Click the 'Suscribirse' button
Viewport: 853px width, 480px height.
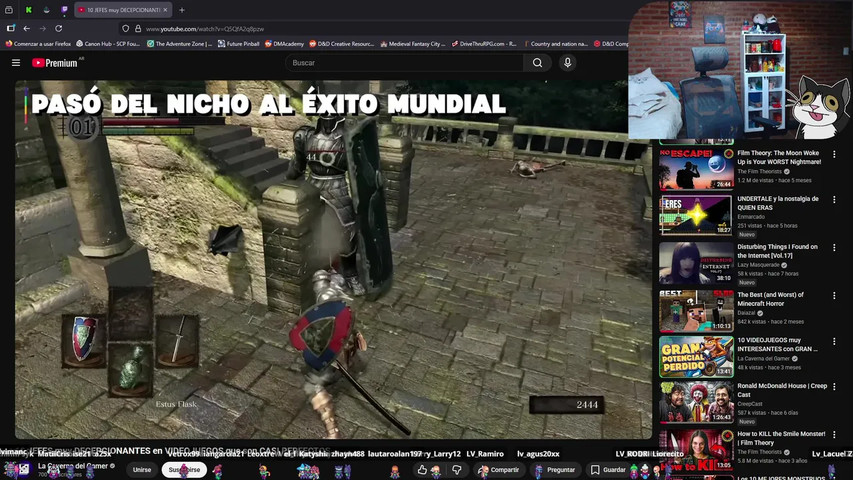(x=184, y=470)
